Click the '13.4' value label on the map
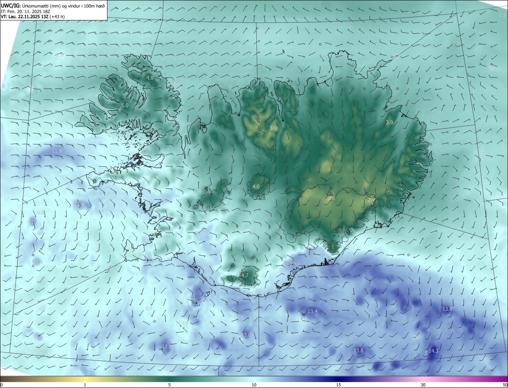Viewport: 508px width, 388px height. click(313, 311)
